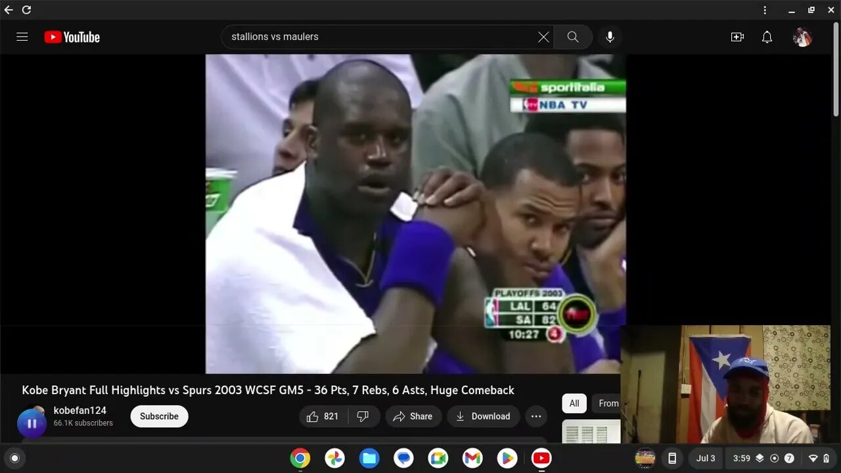
Task: Click the video player area
Action: [415, 214]
